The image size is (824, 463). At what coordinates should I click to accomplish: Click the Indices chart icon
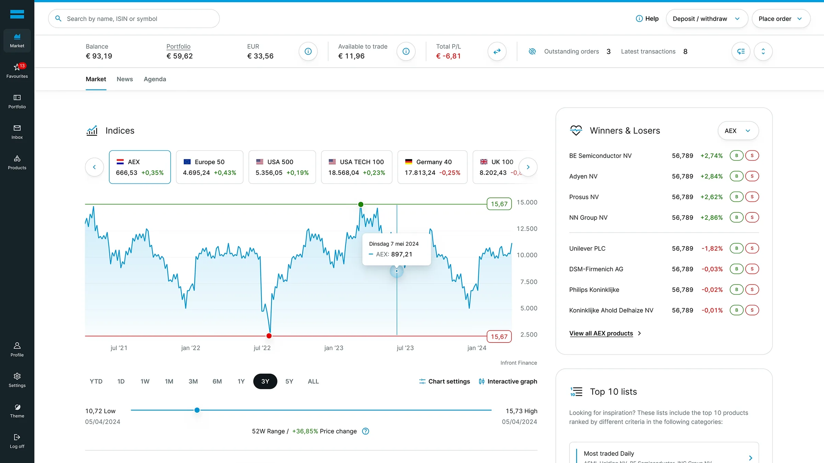click(x=92, y=131)
